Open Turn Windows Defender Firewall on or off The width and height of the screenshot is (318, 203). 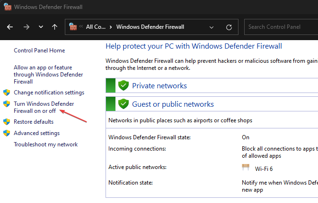point(44,107)
